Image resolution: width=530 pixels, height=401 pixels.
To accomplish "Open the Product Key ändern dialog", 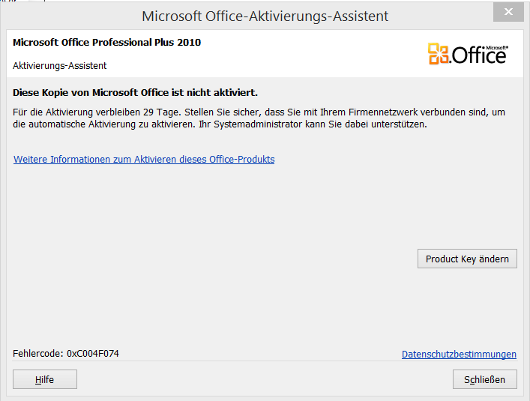I will tap(467, 259).
